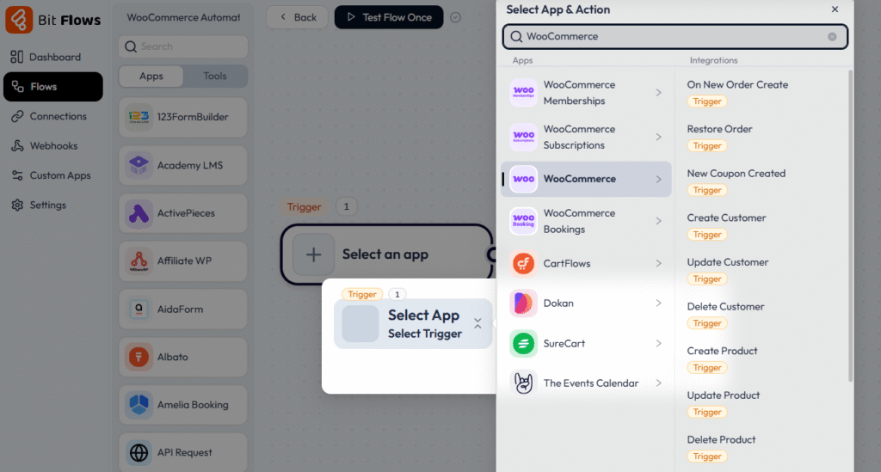Viewport: 881px width, 472px height.
Task: Click the Select an app text
Action: coord(385,254)
